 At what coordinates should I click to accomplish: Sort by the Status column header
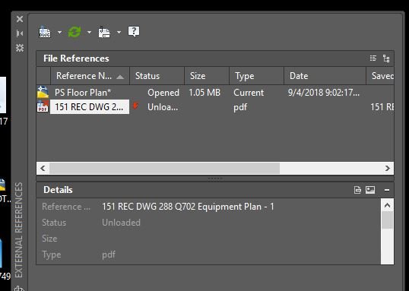coord(157,76)
